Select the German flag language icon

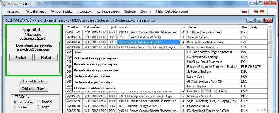(262, 11)
